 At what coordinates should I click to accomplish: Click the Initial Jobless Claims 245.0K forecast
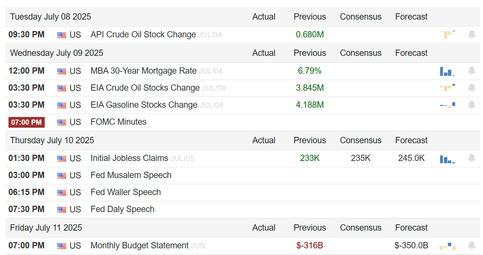point(411,158)
